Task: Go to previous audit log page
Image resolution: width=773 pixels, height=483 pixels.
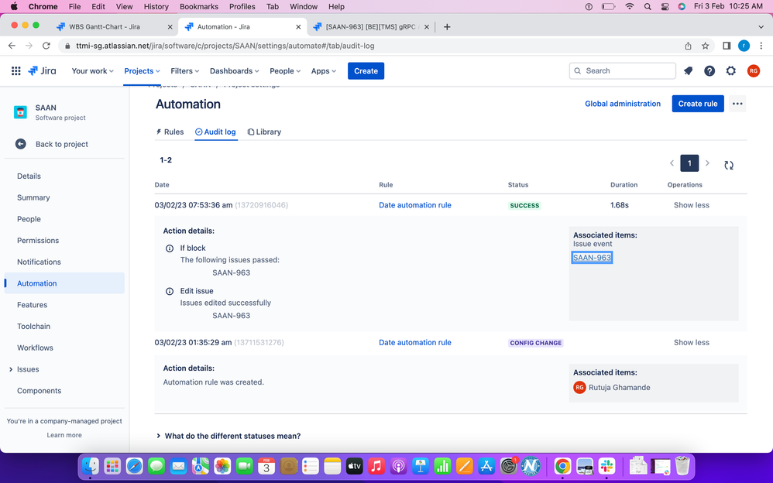Action: coord(672,163)
